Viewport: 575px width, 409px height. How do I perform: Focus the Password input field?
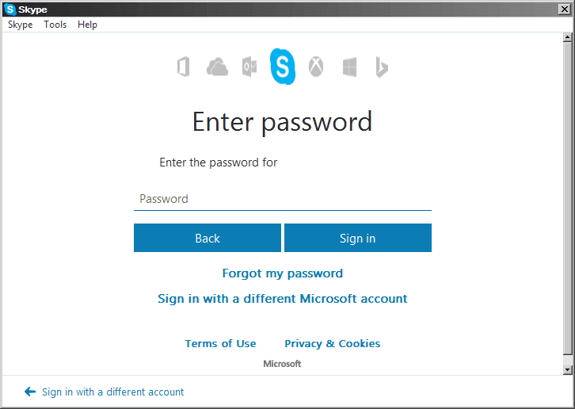pos(283,199)
